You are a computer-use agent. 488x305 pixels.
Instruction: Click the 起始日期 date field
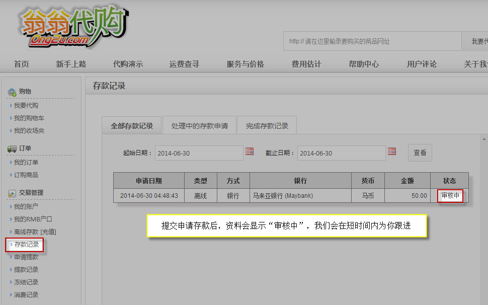point(199,153)
